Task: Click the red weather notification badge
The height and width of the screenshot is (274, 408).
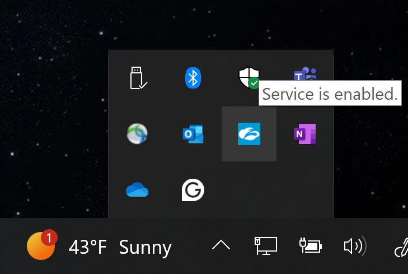Action: tap(49, 238)
